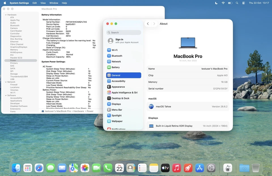
Task: Go forward using the About forward arrow
Action: click(x=154, y=24)
